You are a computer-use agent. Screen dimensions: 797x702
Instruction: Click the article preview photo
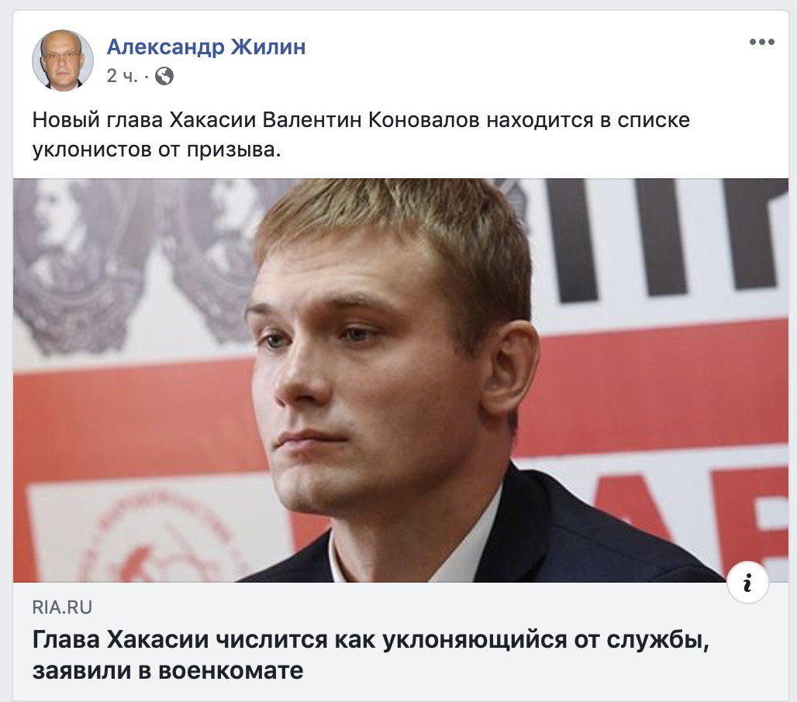[401, 380]
